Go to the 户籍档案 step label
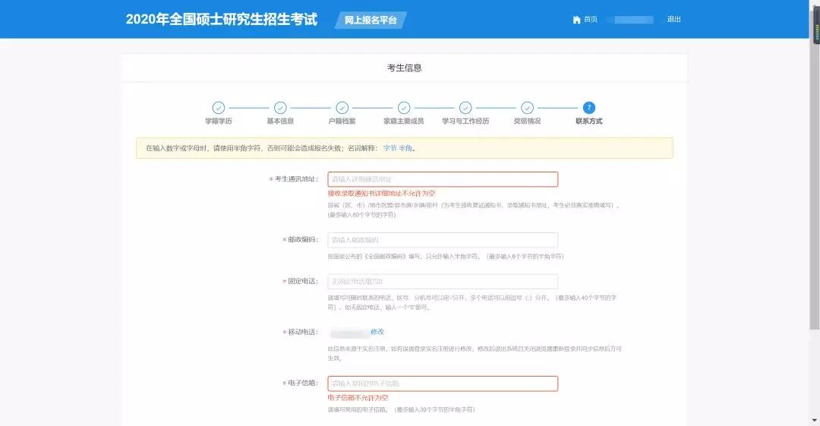Viewport: 820px width, 426px height. pos(342,121)
